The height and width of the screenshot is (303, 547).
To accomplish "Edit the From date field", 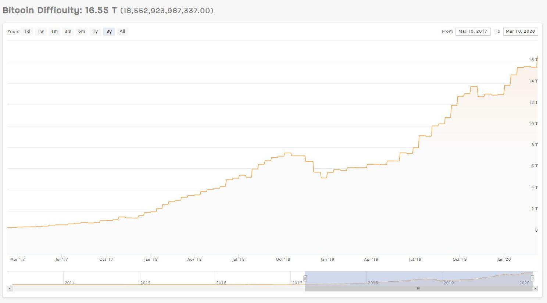I will (473, 31).
